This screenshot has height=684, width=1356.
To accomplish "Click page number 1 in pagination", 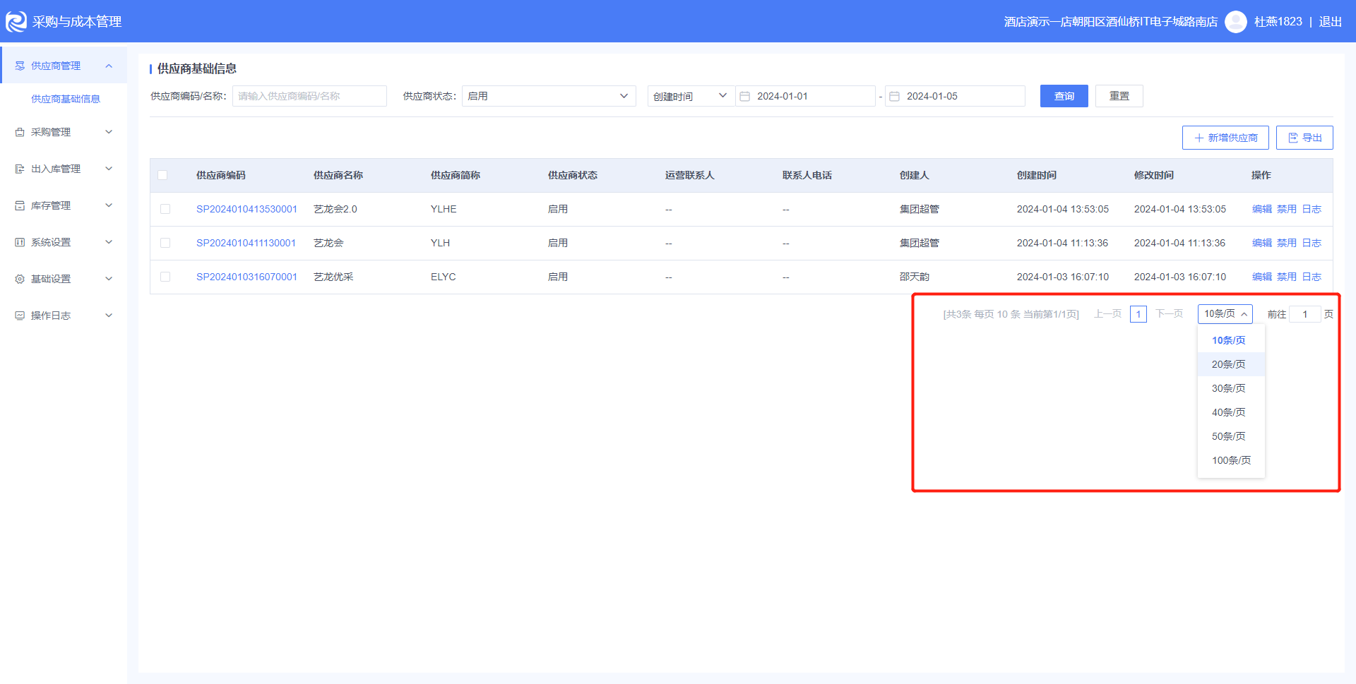I will 1138,314.
